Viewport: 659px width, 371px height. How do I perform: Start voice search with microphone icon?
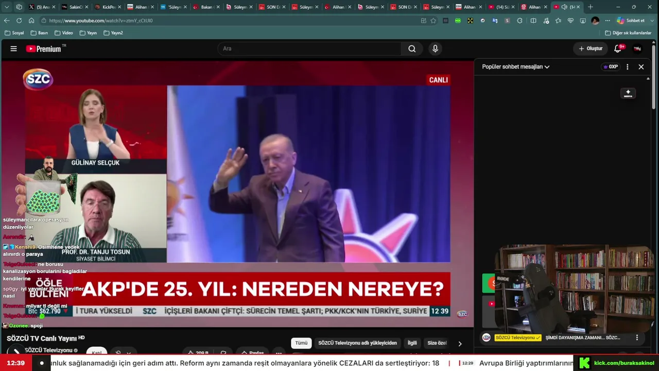(x=435, y=48)
